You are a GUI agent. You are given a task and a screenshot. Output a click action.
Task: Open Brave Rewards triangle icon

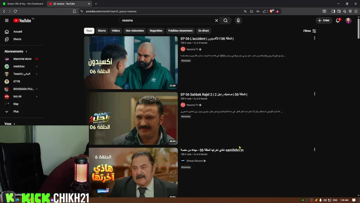pos(277,11)
